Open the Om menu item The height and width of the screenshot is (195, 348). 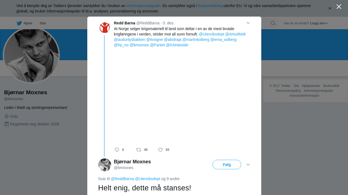[x=43, y=23]
